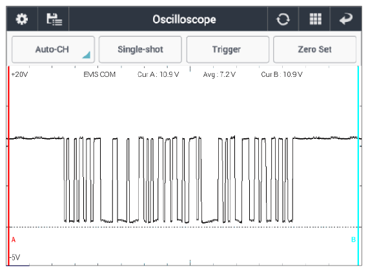
Task: Open the grid menu icon
Action: point(316,19)
